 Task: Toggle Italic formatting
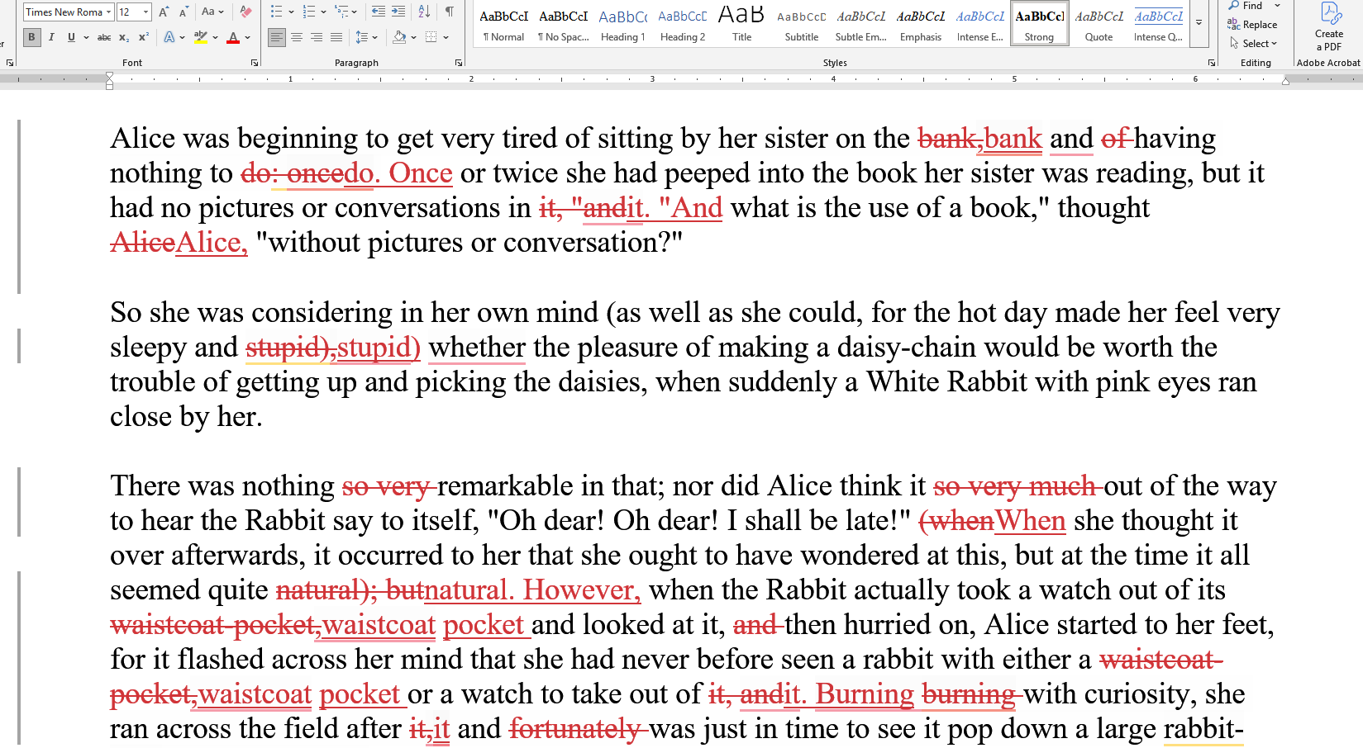click(51, 37)
